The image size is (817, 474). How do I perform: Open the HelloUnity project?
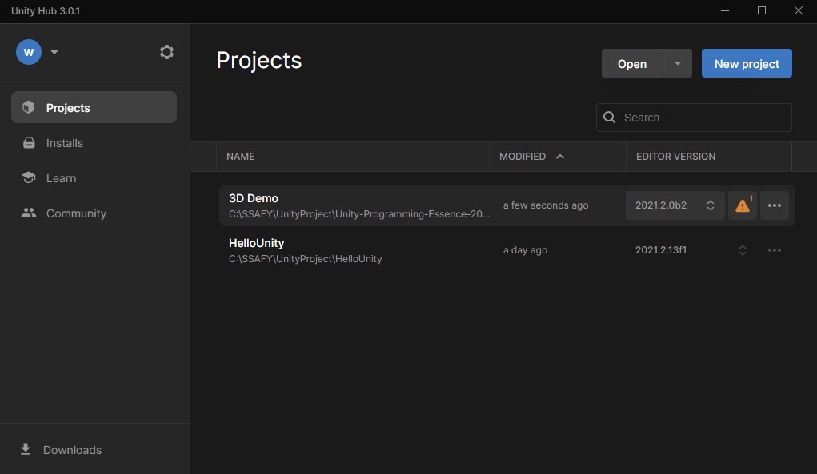[x=256, y=243]
